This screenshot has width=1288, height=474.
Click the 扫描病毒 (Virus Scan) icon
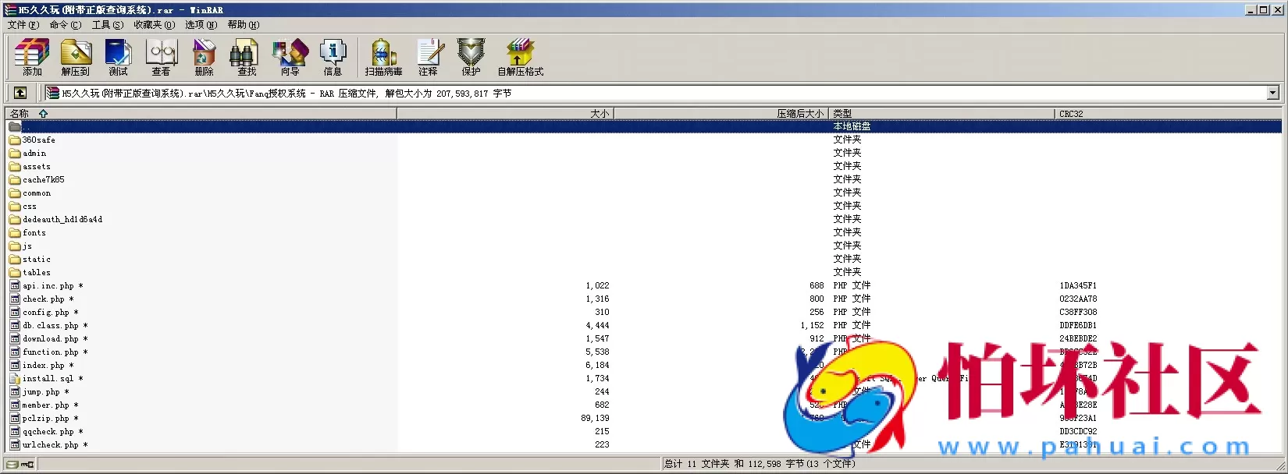pyautogui.click(x=383, y=58)
